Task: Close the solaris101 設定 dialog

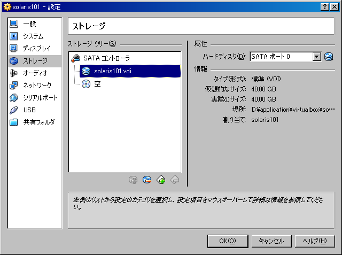Action: (x=335, y=7)
